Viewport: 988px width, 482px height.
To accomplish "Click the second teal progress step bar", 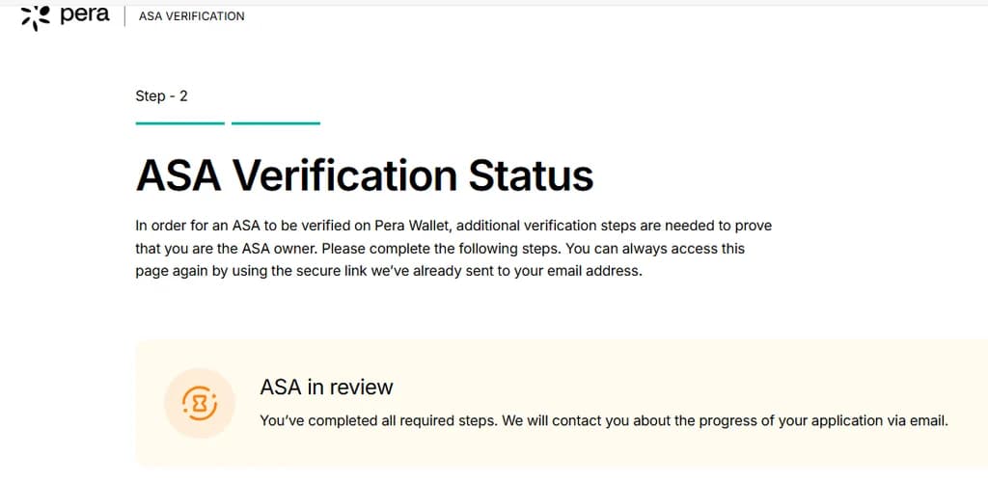I will [276, 123].
